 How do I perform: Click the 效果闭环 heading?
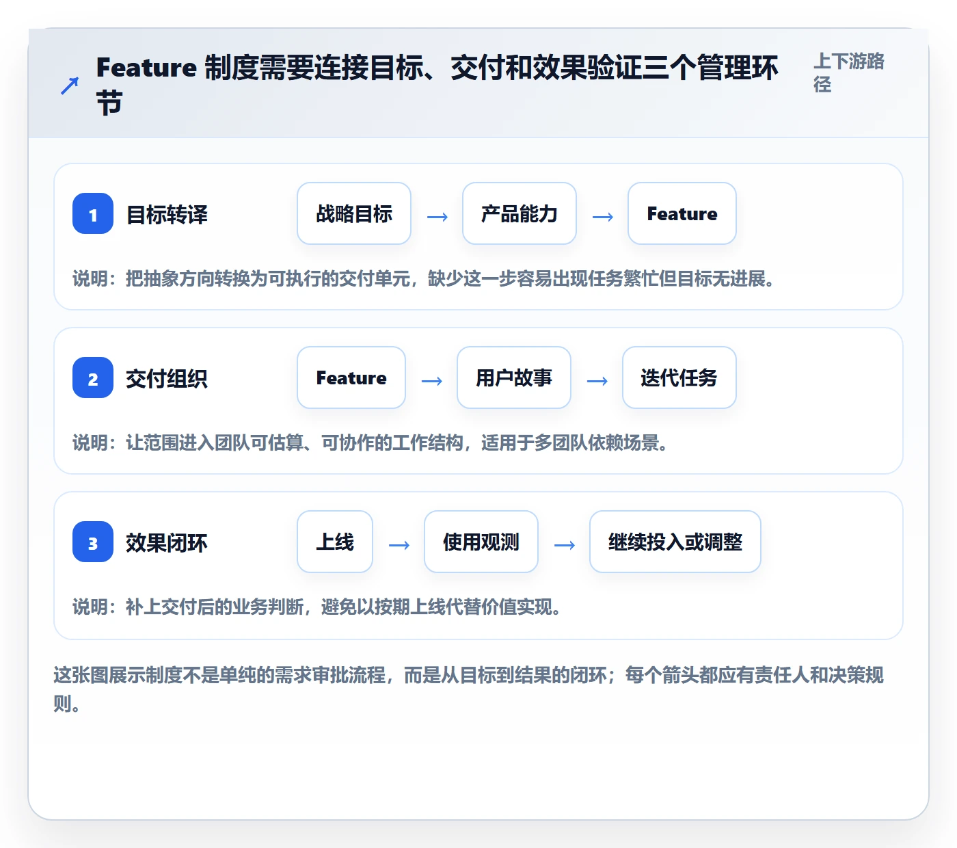tap(167, 543)
